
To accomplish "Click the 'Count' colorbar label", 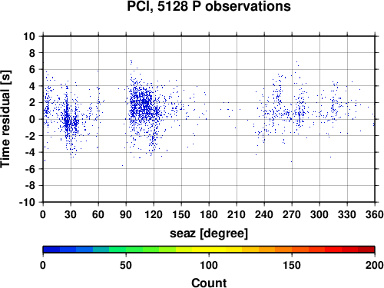I will 209,283.
